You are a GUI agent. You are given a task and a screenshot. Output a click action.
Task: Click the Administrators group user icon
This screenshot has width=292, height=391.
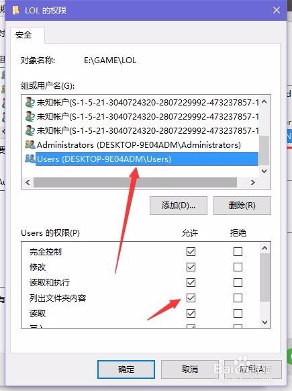pyautogui.click(x=30, y=144)
